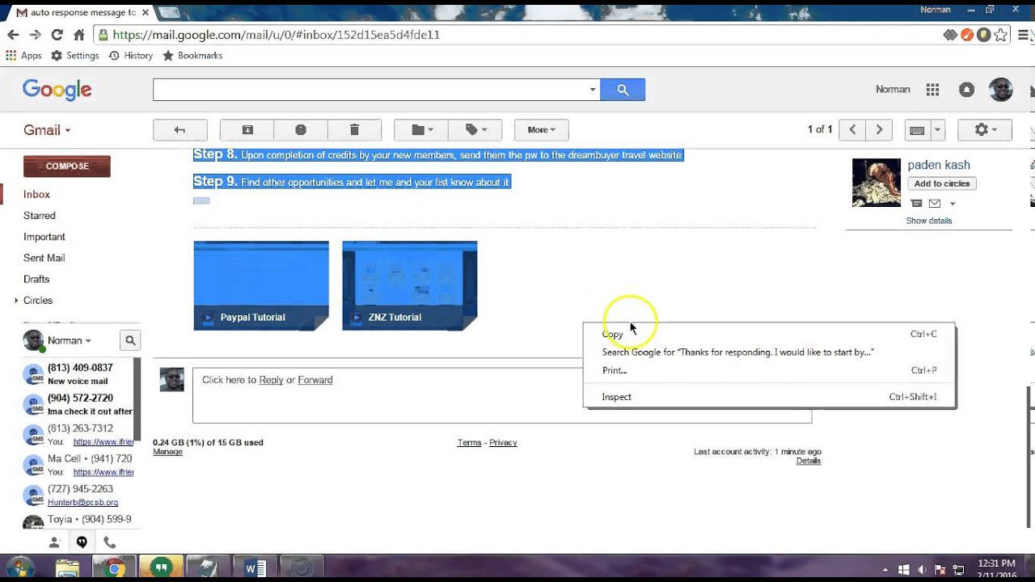
Task: Open the (813) 263-7312 chat entry
Action: [78, 435]
